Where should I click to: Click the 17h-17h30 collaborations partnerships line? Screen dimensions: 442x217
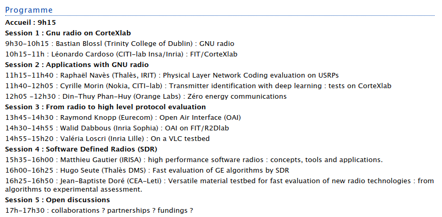(x=99, y=210)
